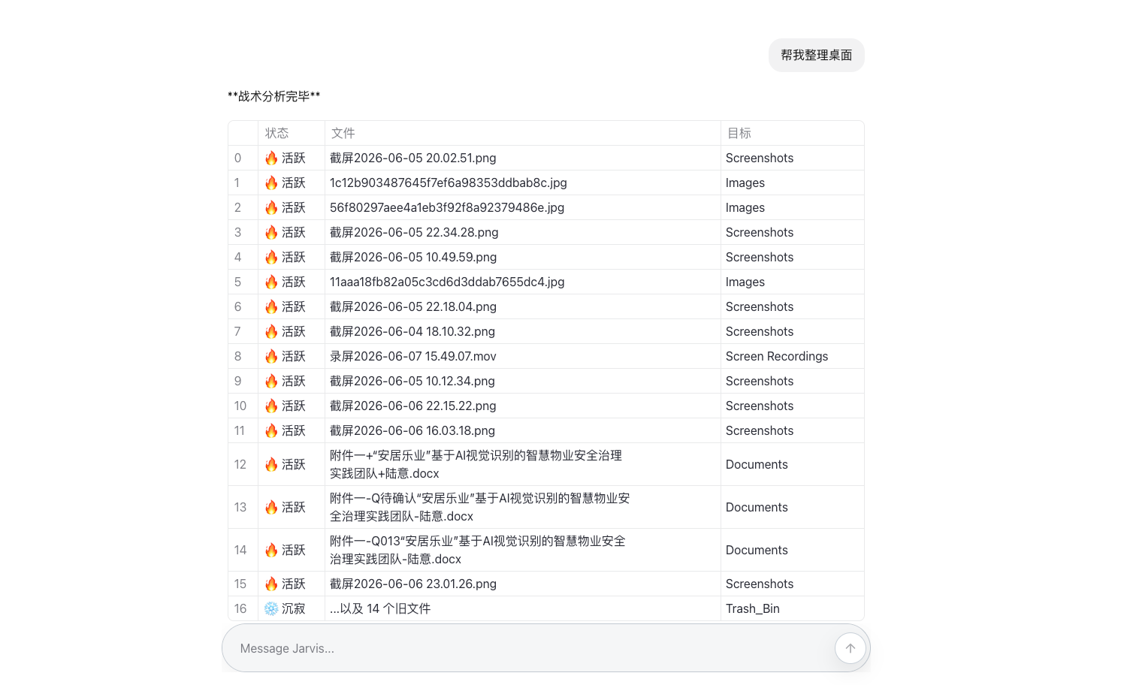Select file 截屏2026-06-06 22.15.22.png
Image resolution: width=1127 pixels, height=685 pixels.
point(412,406)
